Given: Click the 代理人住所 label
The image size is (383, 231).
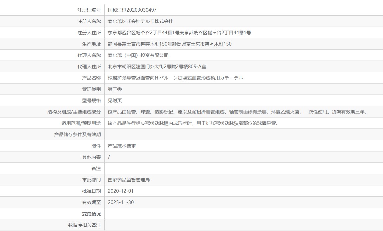Looking at the screenshot, I should (89, 67).
